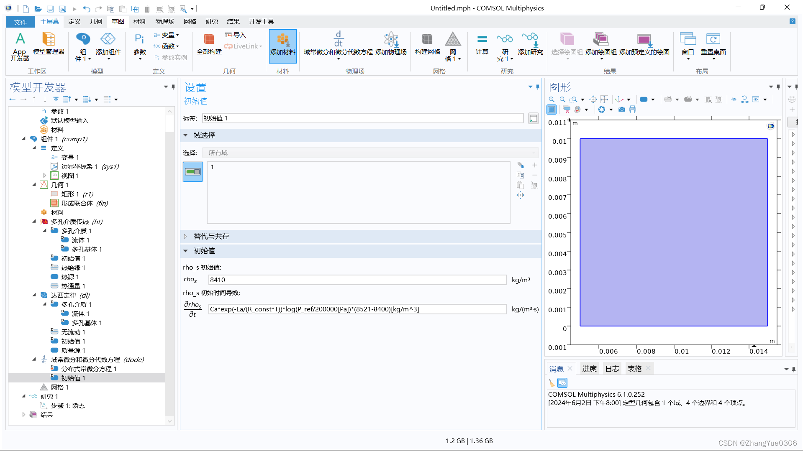The width and height of the screenshot is (803, 451).
Task: Select 热源 1 in the model tree
Action: (70, 277)
